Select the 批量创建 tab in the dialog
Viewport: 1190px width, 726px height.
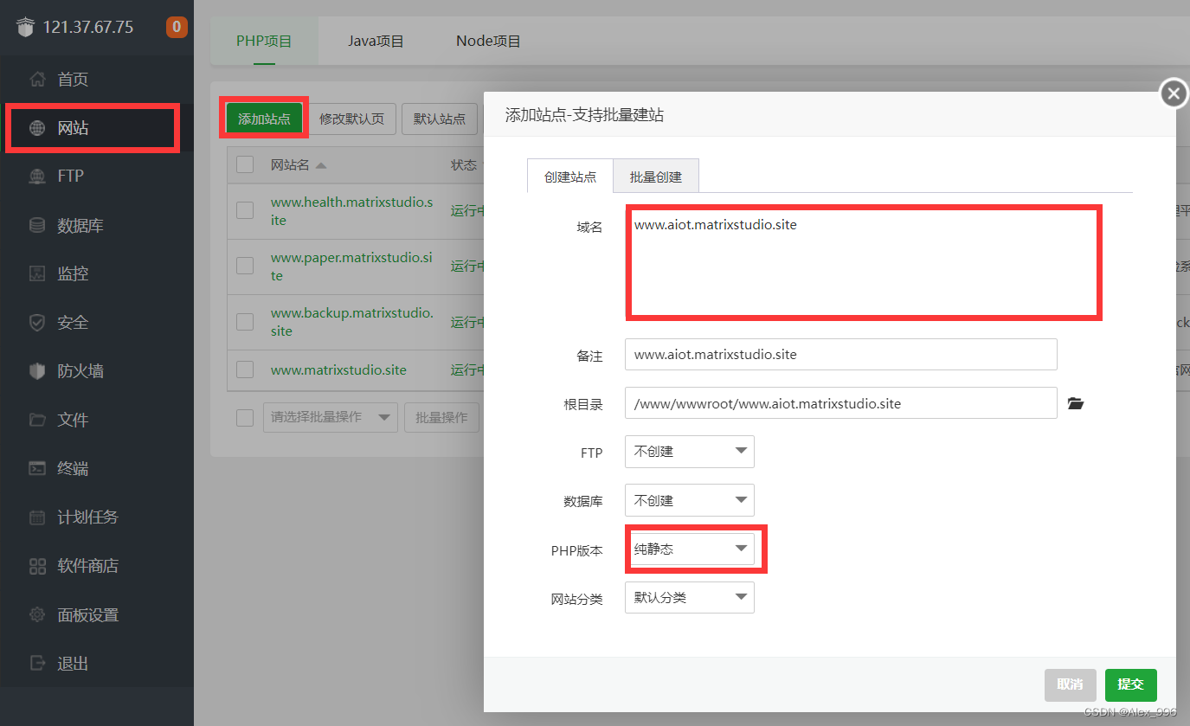656,177
